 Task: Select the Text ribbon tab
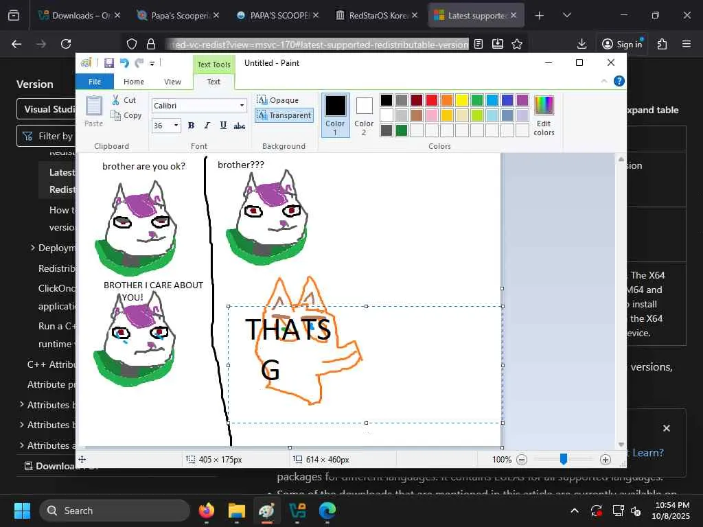point(214,82)
